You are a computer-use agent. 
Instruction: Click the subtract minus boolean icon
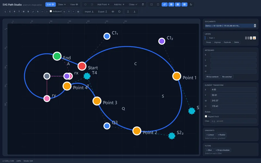tap(73, 11)
